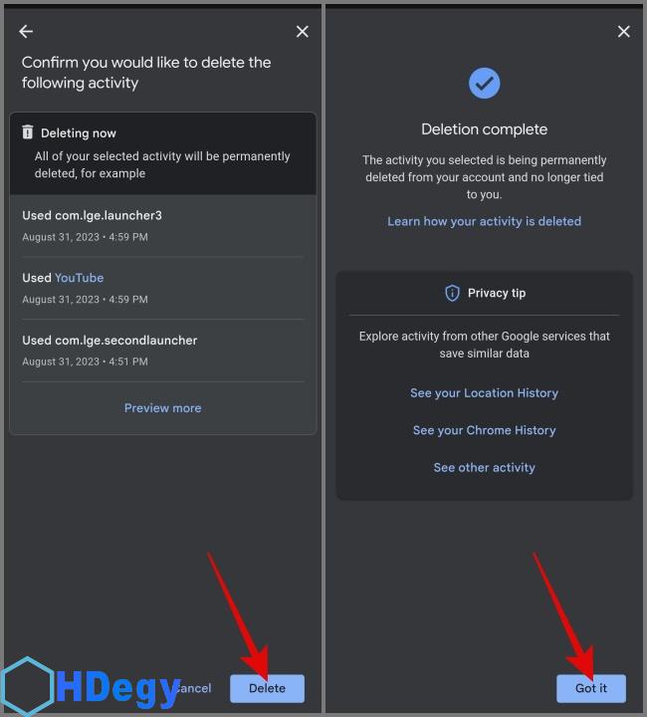Open Learn how your activity is deleted
The image size is (647, 717).
(485, 221)
